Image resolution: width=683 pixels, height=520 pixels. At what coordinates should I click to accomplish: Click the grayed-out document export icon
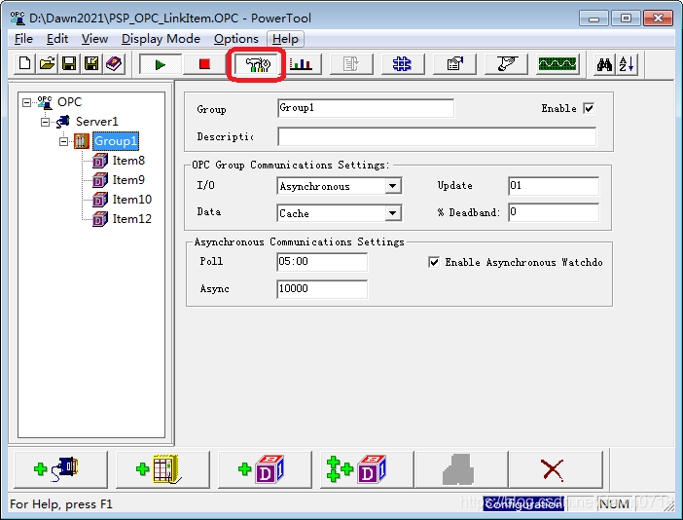[351, 64]
